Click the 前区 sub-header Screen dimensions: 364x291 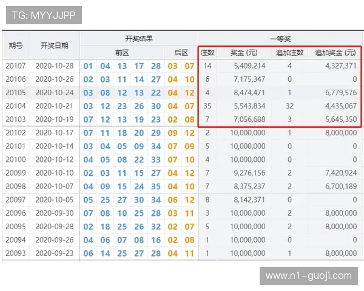122,53
